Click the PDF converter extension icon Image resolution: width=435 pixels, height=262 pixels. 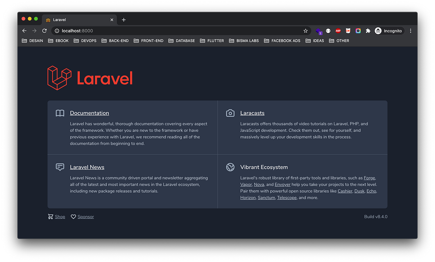pos(348,31)
